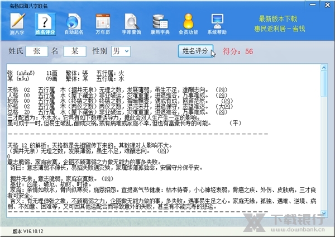Viewport: 335px width, 237px height.
Task: Click the 惠民返利居-省钱 link
Action: [280, 29]
